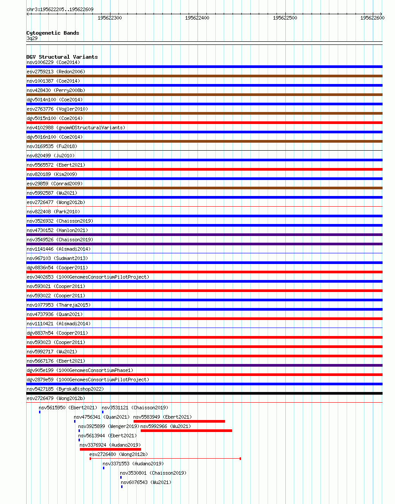Image resolution: width=395 pixels, height=504 pixels.
Task: Click nsv967103 (Sudmant2013) label
Action: (x=57, y=258)
